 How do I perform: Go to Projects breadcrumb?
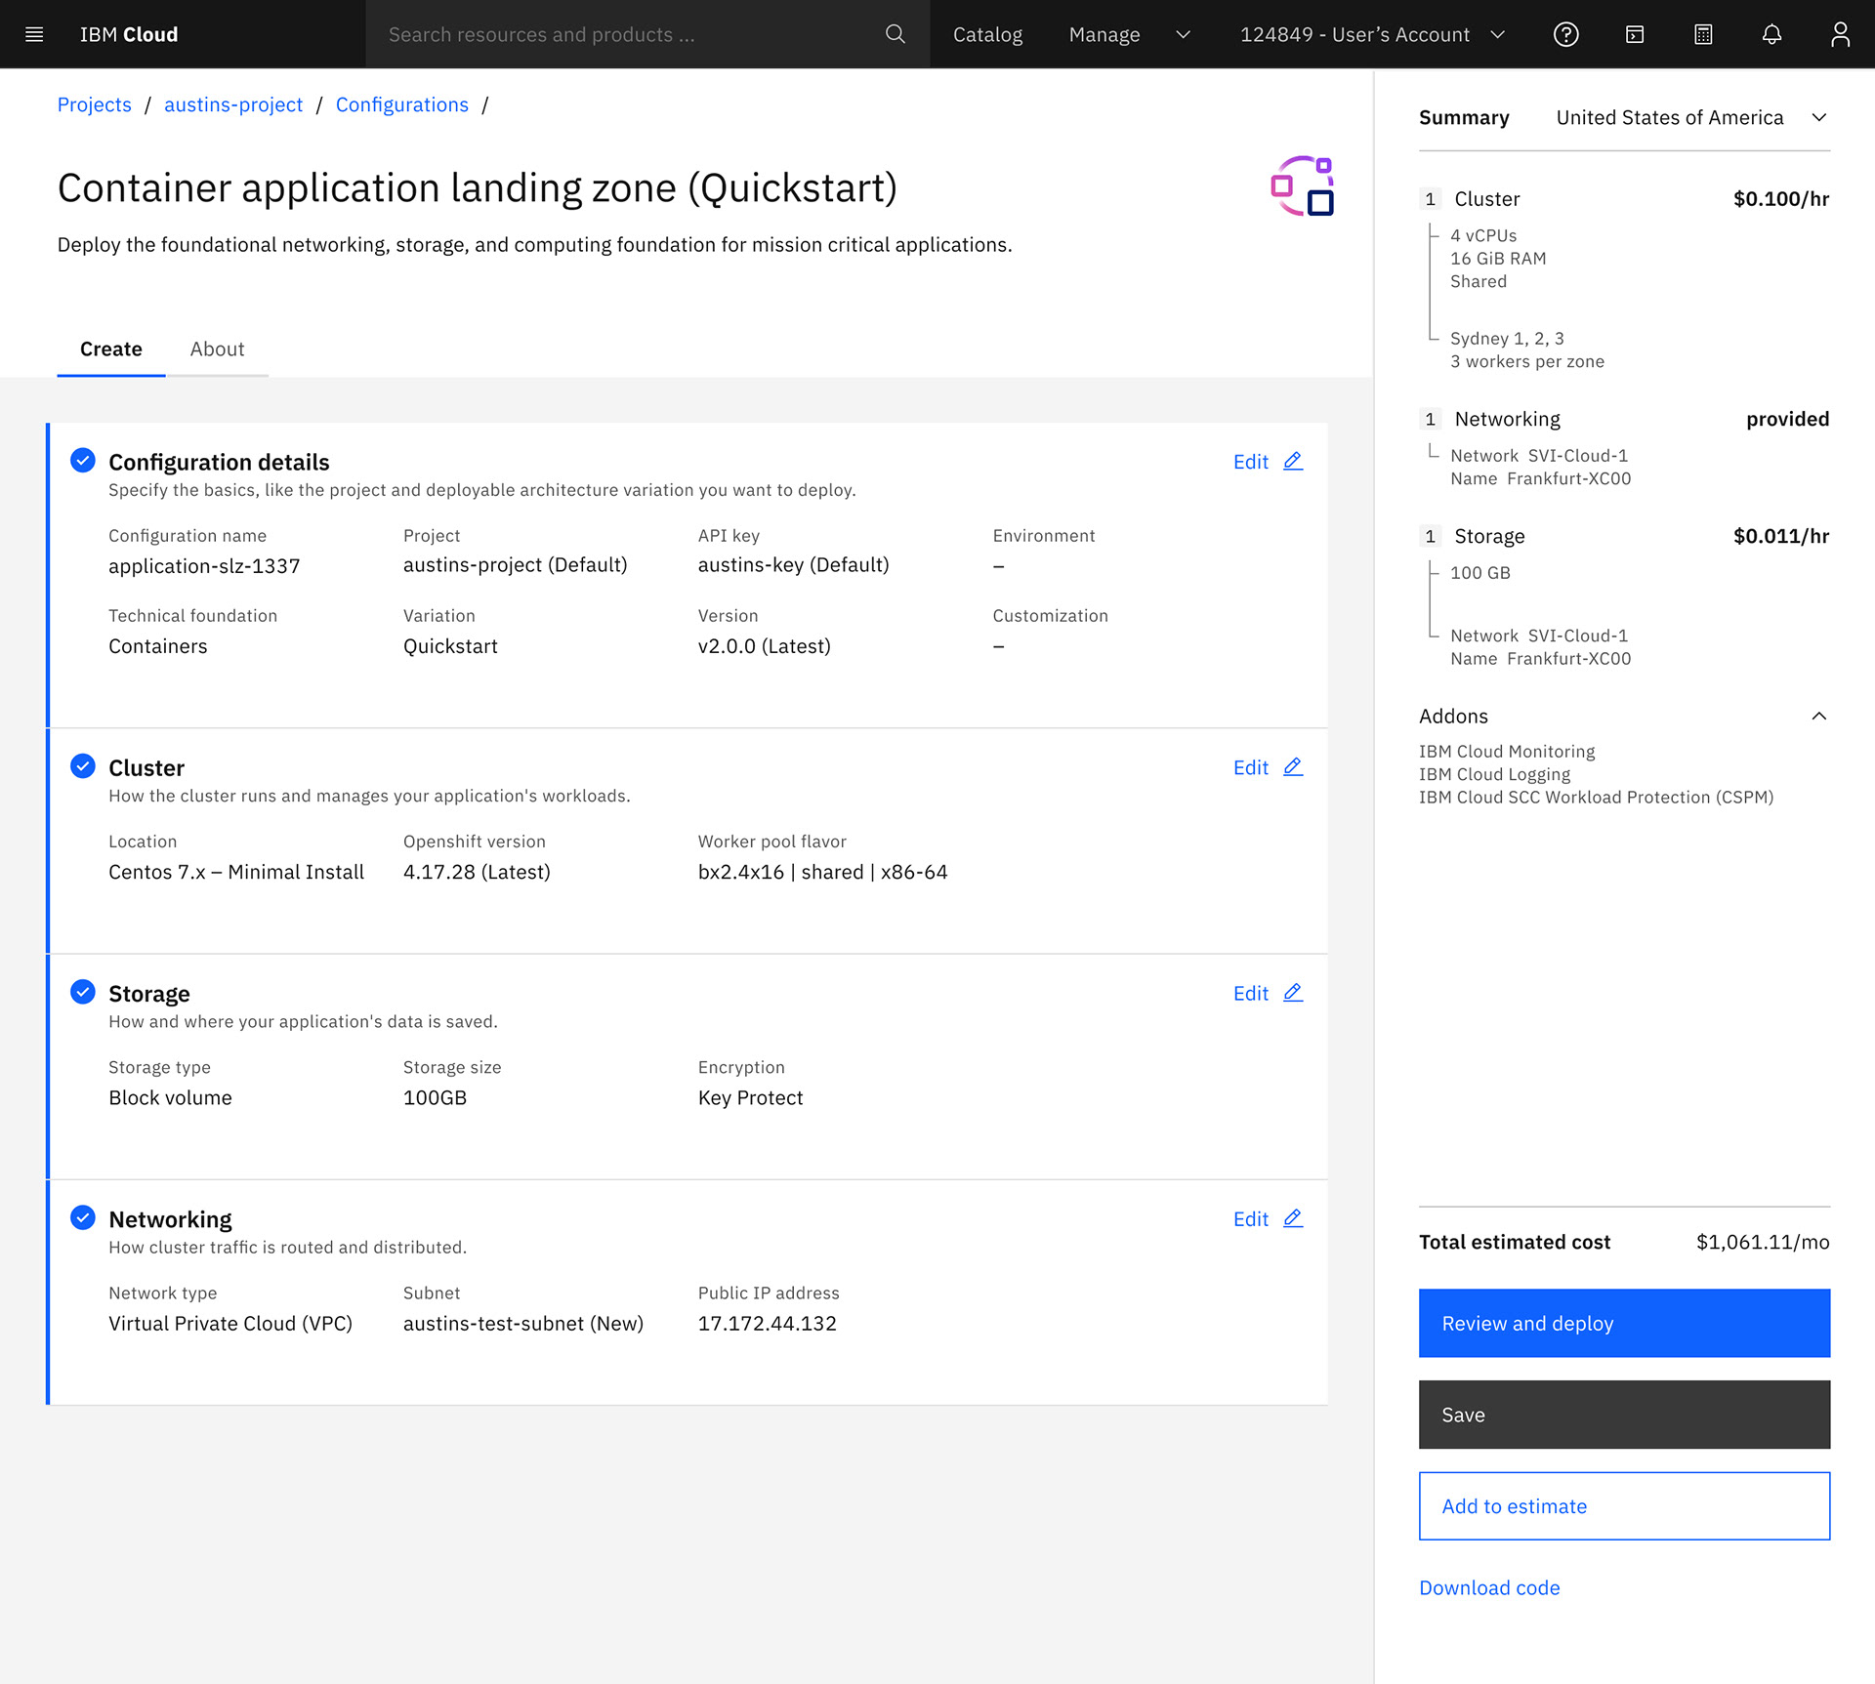pos(94,104)
